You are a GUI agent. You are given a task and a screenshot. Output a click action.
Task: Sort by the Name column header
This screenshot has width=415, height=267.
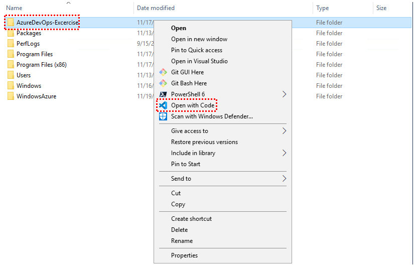pos(14,8)
